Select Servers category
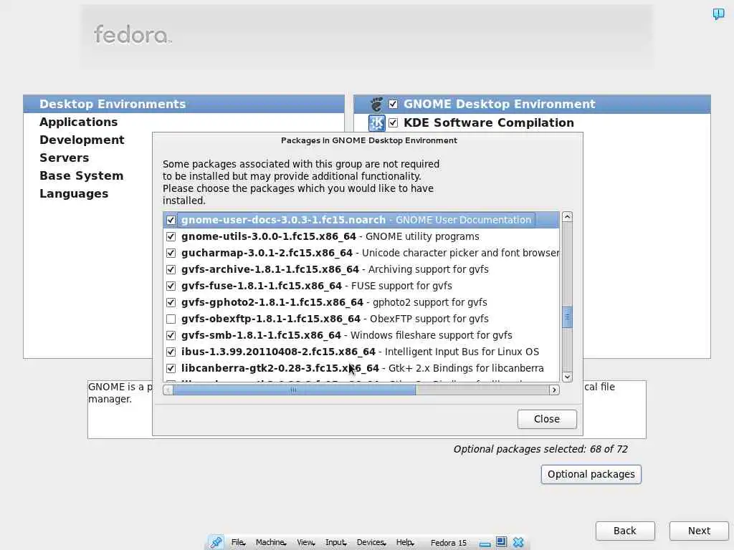This screenshot has width=734, height=550. pyautogui.click(x=64, y=158)
